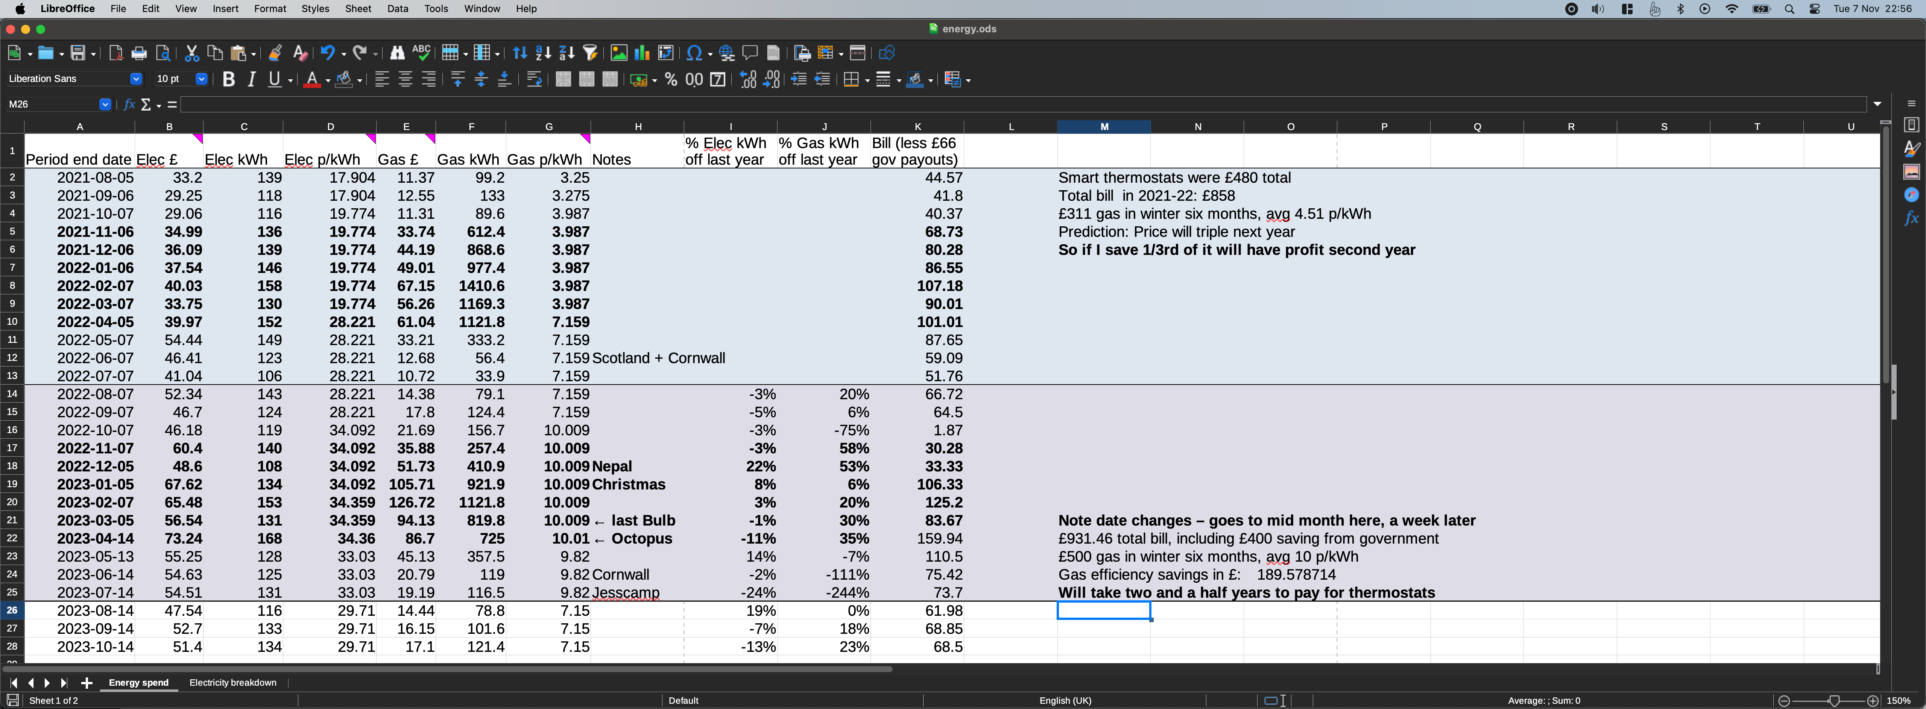Add a new sheet with plus
This screenshot has height=709, width=1926.
coord(87,683)
